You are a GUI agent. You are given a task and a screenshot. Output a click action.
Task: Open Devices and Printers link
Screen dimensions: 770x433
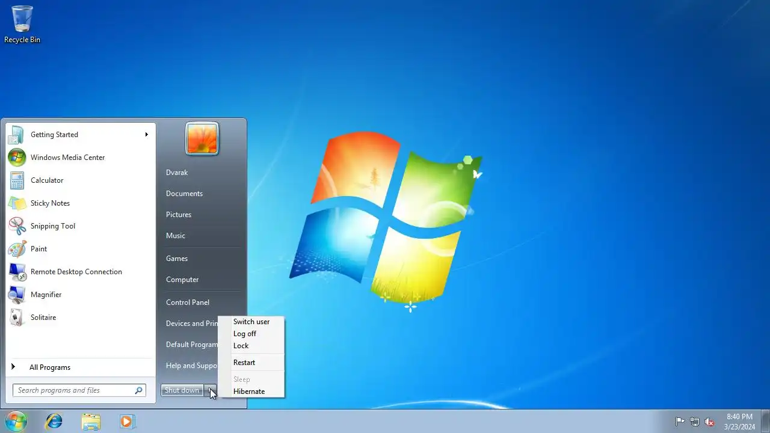191,324
